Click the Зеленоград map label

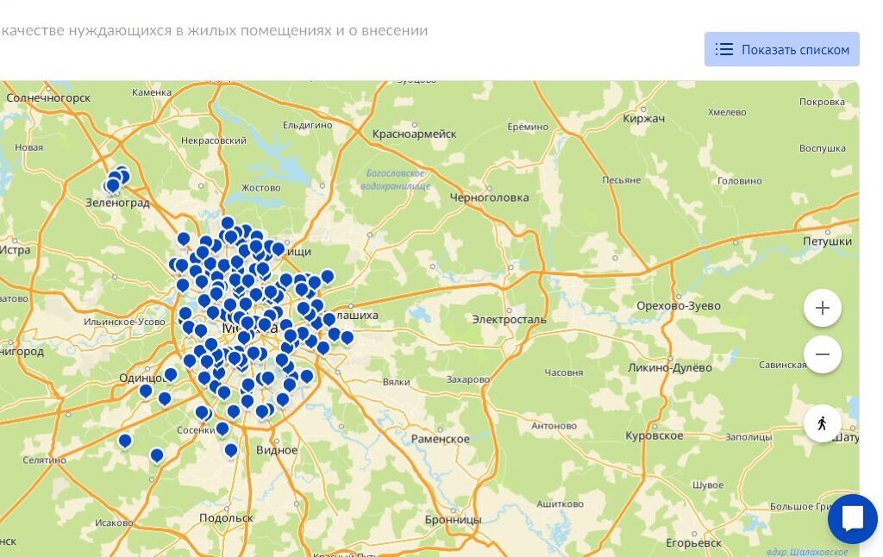(x=117, y=203)
